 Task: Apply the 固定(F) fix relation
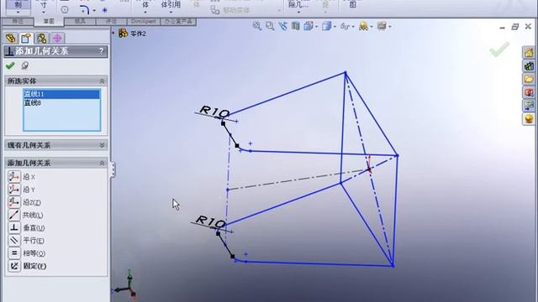pyautogui.click(x=27, y=266)
